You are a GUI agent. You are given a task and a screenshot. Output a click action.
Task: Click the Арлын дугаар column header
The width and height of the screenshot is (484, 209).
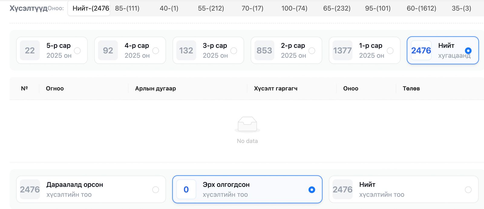click(x=155, y=88)
